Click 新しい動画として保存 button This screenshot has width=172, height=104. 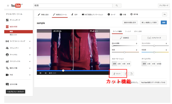pos(149,22)
